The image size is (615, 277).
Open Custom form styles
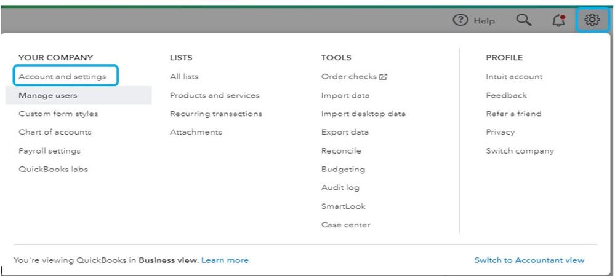click(58, 114)
